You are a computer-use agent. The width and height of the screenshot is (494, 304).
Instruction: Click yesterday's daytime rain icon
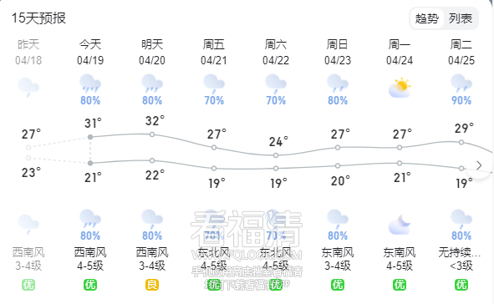pyautogui.click(x=28, y=87)
